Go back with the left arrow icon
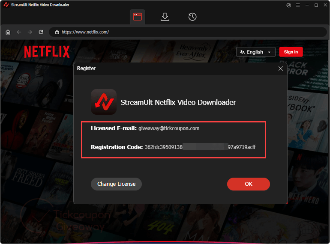This screenshot has height=244, width=330. [x=19, y=32]
